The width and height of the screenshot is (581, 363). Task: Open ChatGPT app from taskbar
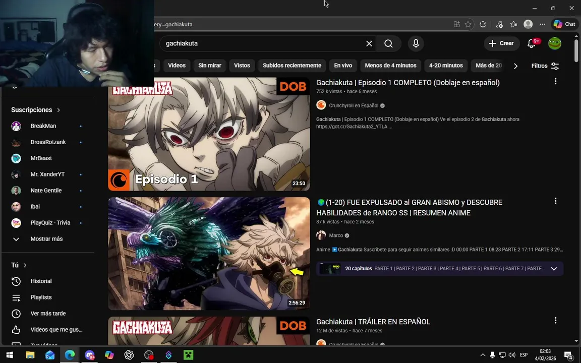pyautogui.click(x=129, y=355)
